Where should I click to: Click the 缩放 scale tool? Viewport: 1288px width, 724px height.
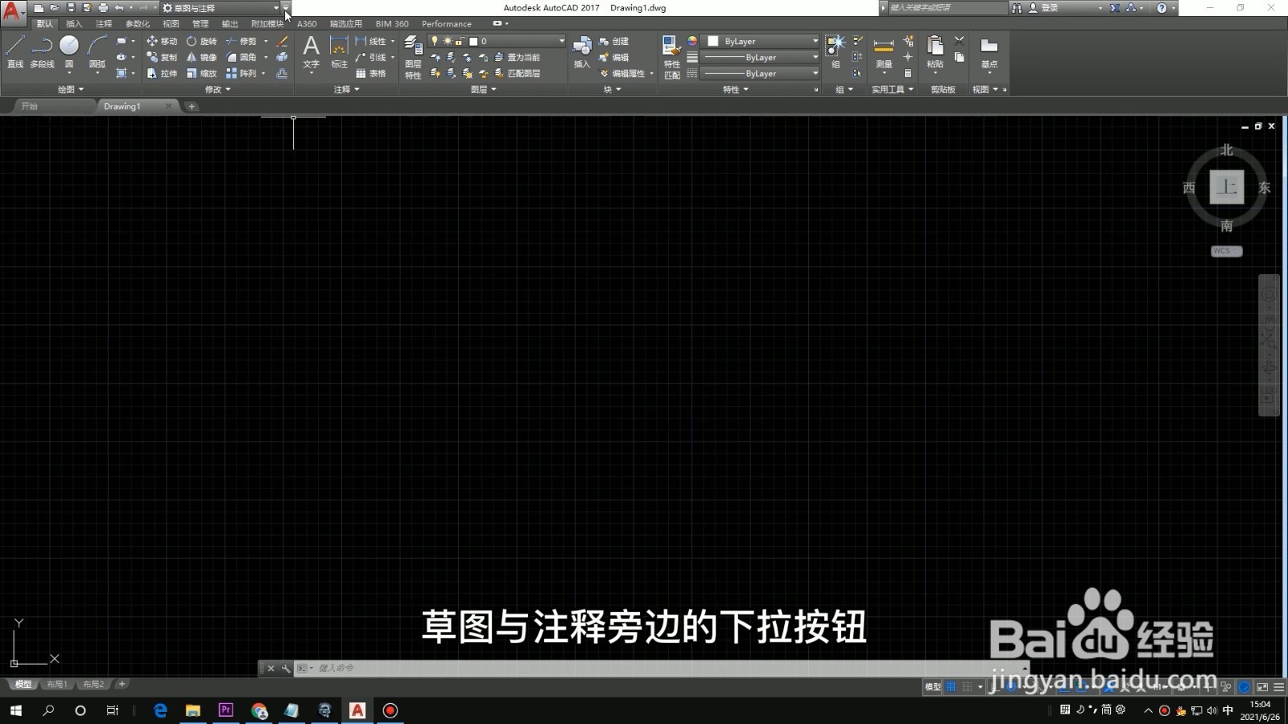(201, 73)
